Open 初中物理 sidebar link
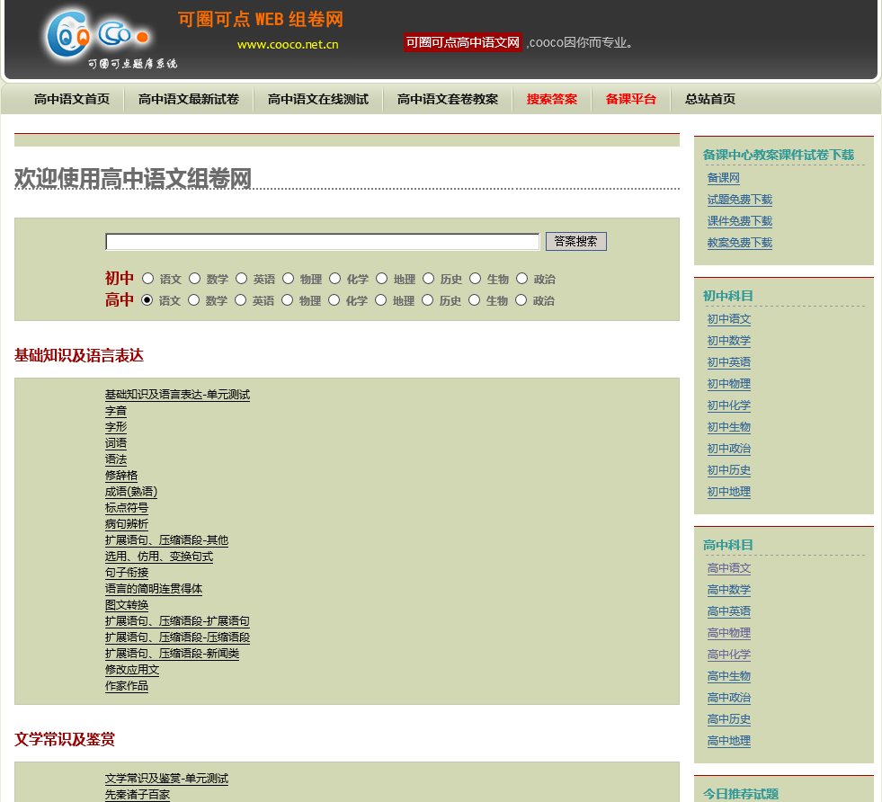Viewport: 882px width, 802px height. [729, 384]
